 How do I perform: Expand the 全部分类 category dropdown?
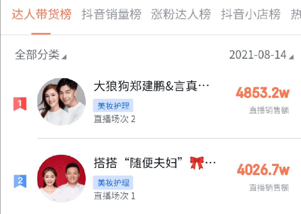[41, 55]
